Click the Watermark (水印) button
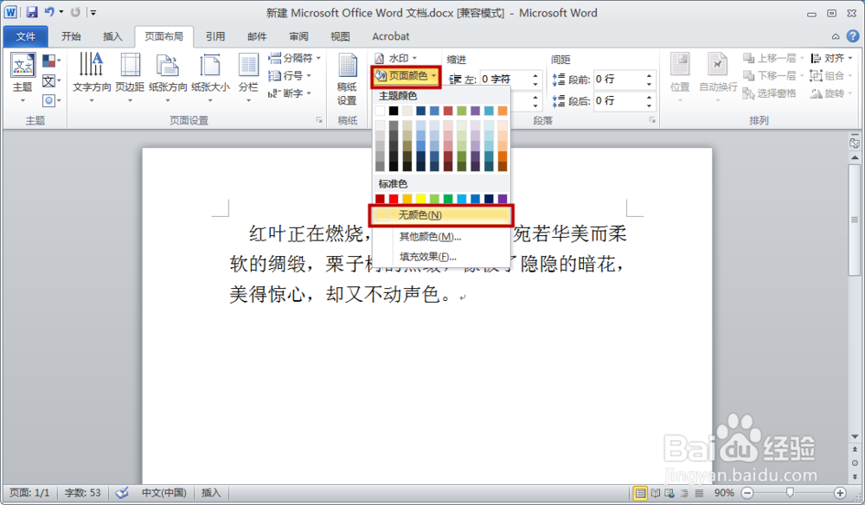865x505 pixels. [396, 58]
